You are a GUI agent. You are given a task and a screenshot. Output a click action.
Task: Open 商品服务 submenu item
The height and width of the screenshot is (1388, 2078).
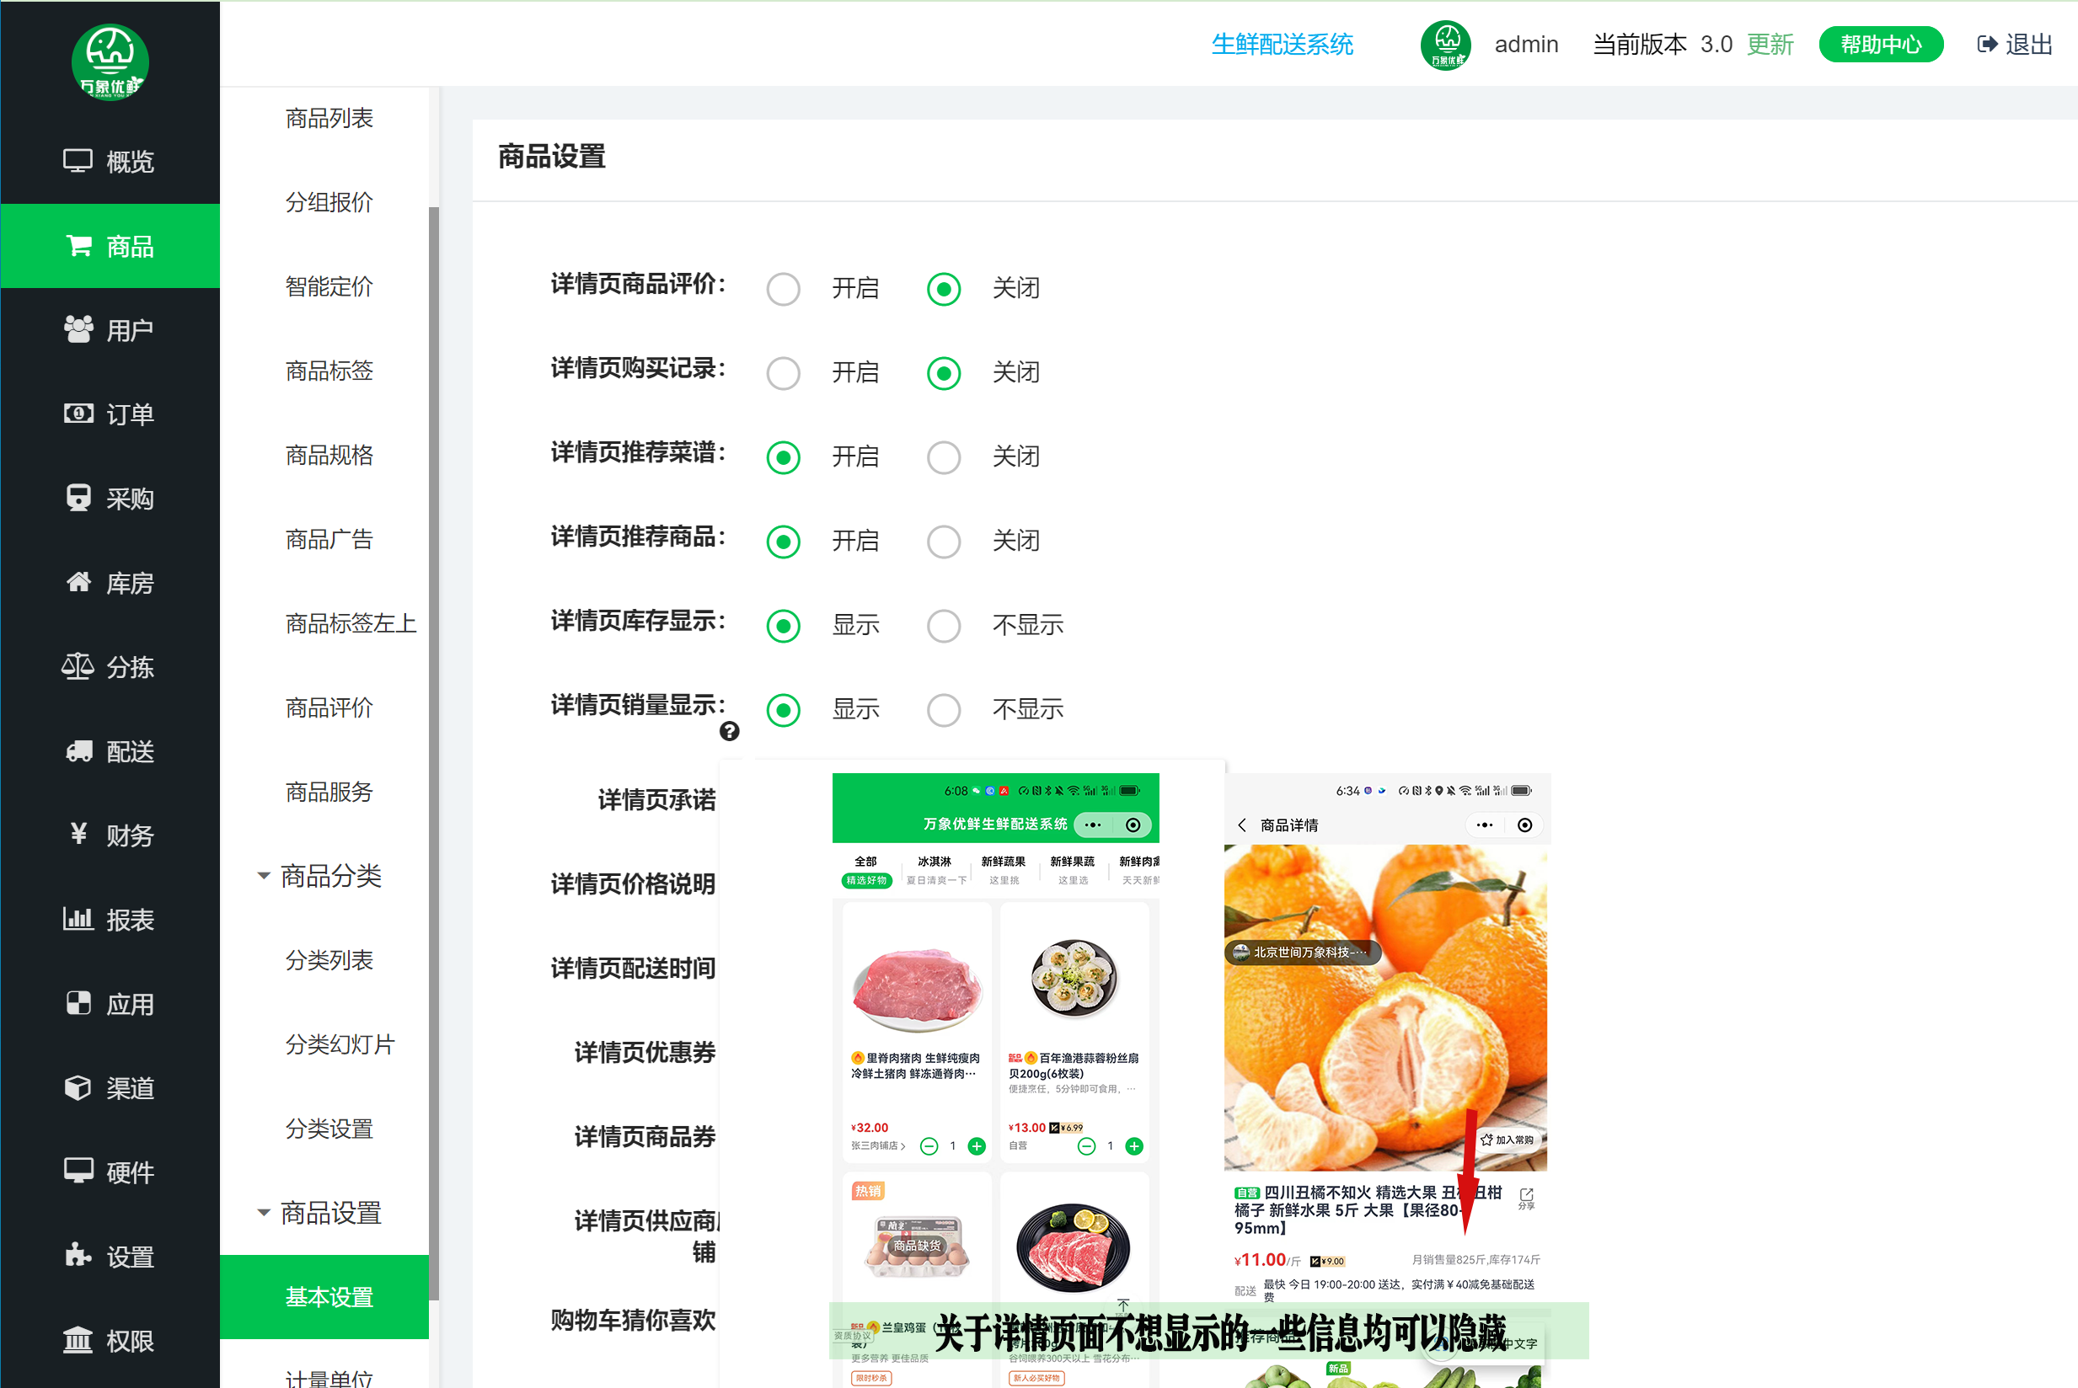pos(329,792)
